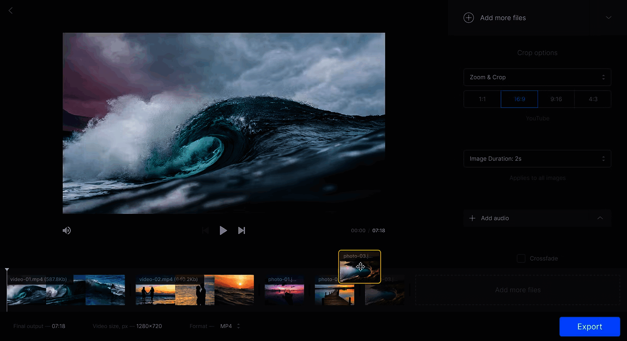Choose the 9:16 aspect ratio
Screen dimensions: 627x341
click(x=556, y=99)
